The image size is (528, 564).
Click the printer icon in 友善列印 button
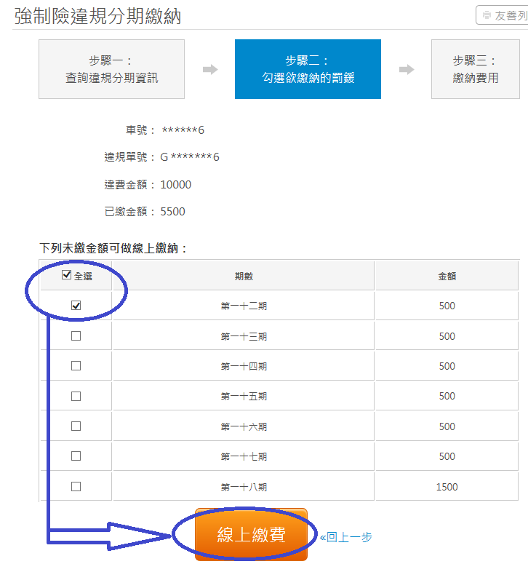[x=487, y=15]
